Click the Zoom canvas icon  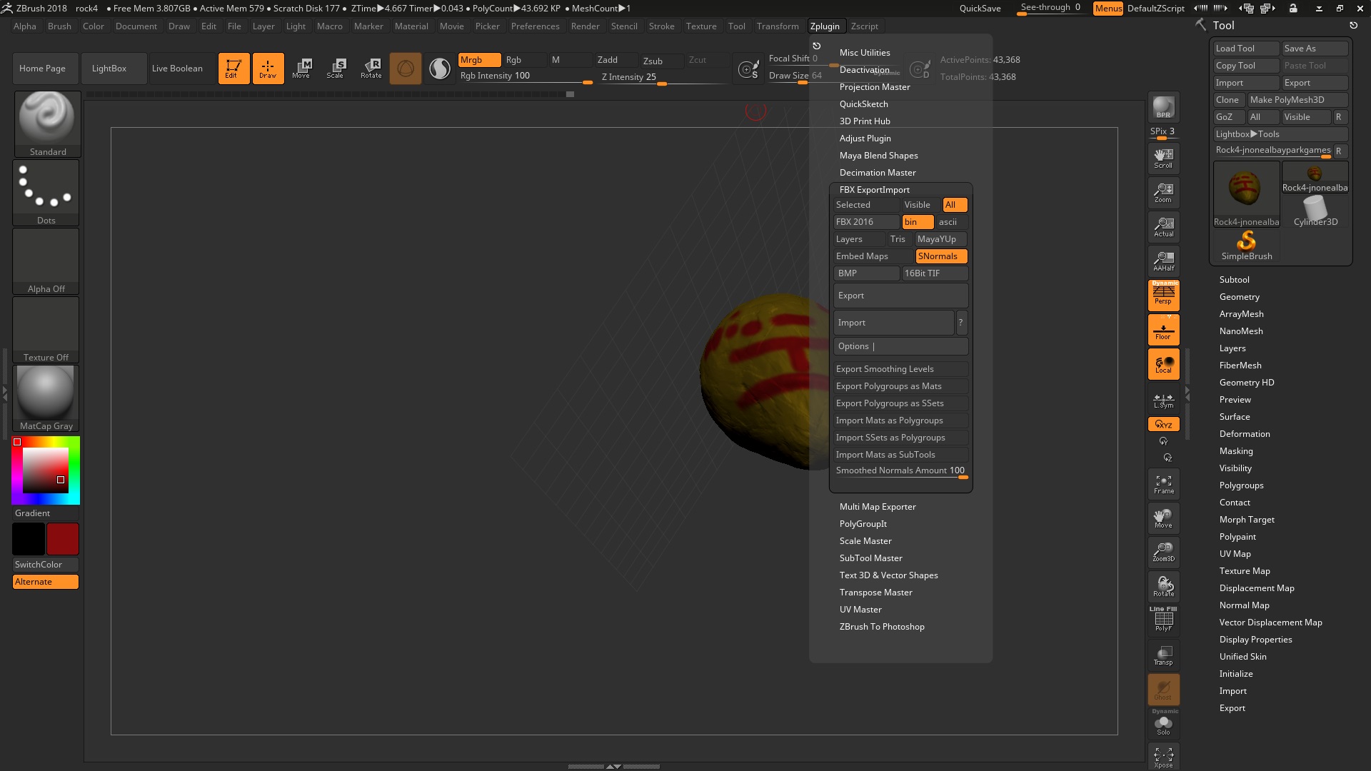[1163, 192]
